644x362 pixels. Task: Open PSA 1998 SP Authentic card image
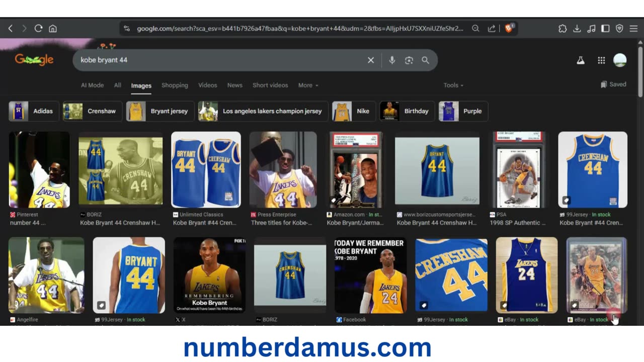pyautogui.click(x=519, y=170)
